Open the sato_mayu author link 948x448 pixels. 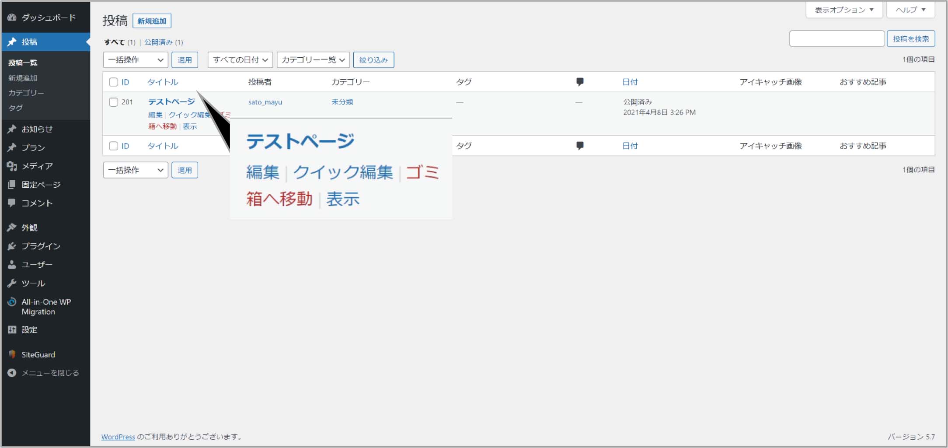point(265,102)
